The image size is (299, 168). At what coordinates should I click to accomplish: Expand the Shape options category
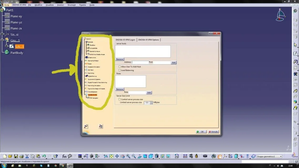point(85,64)
